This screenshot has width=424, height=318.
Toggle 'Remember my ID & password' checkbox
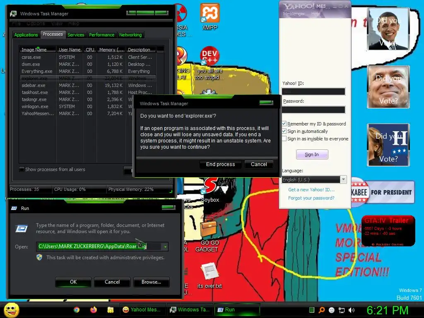(x=284, y=123)
